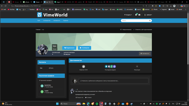Show hidden system tray icons
The image size is (189, 106).
[141, 104]
